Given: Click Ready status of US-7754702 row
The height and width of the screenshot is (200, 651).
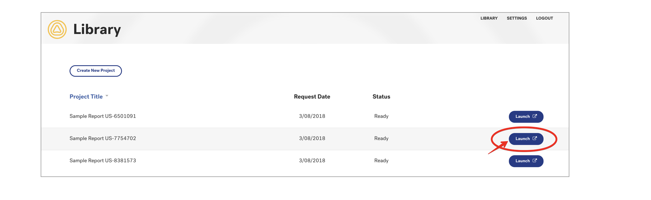Looking at the screenshot, I should click(381, 138).
